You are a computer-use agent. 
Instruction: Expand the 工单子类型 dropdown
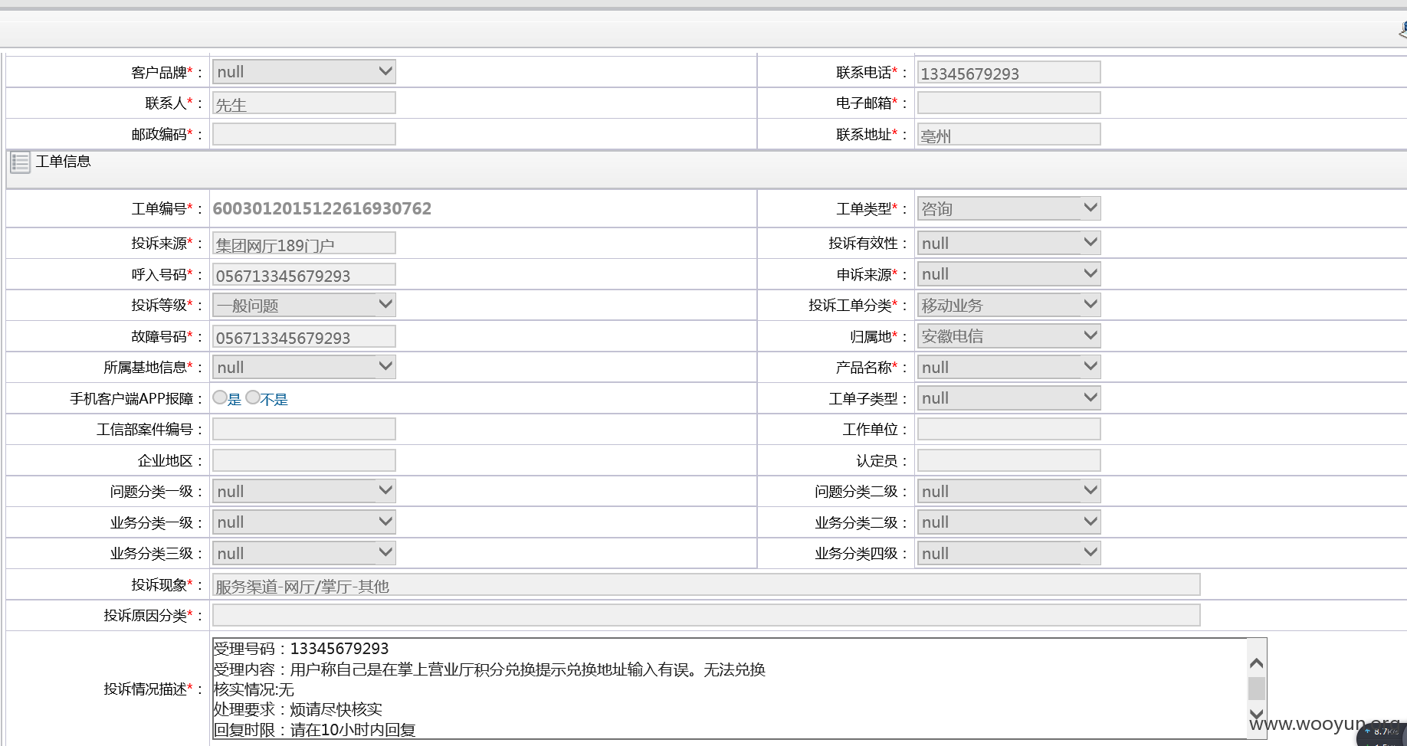(x=1009, y=398)
